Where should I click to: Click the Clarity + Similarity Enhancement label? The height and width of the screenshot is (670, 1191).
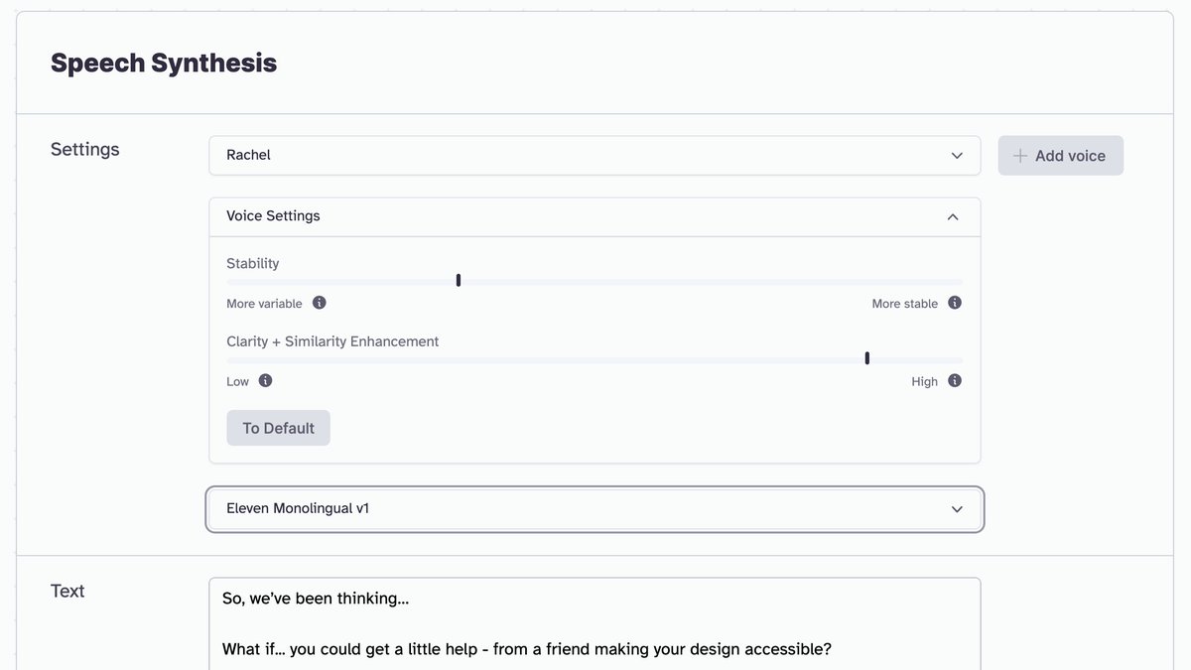pyautogui.click(x=332, y=341)
